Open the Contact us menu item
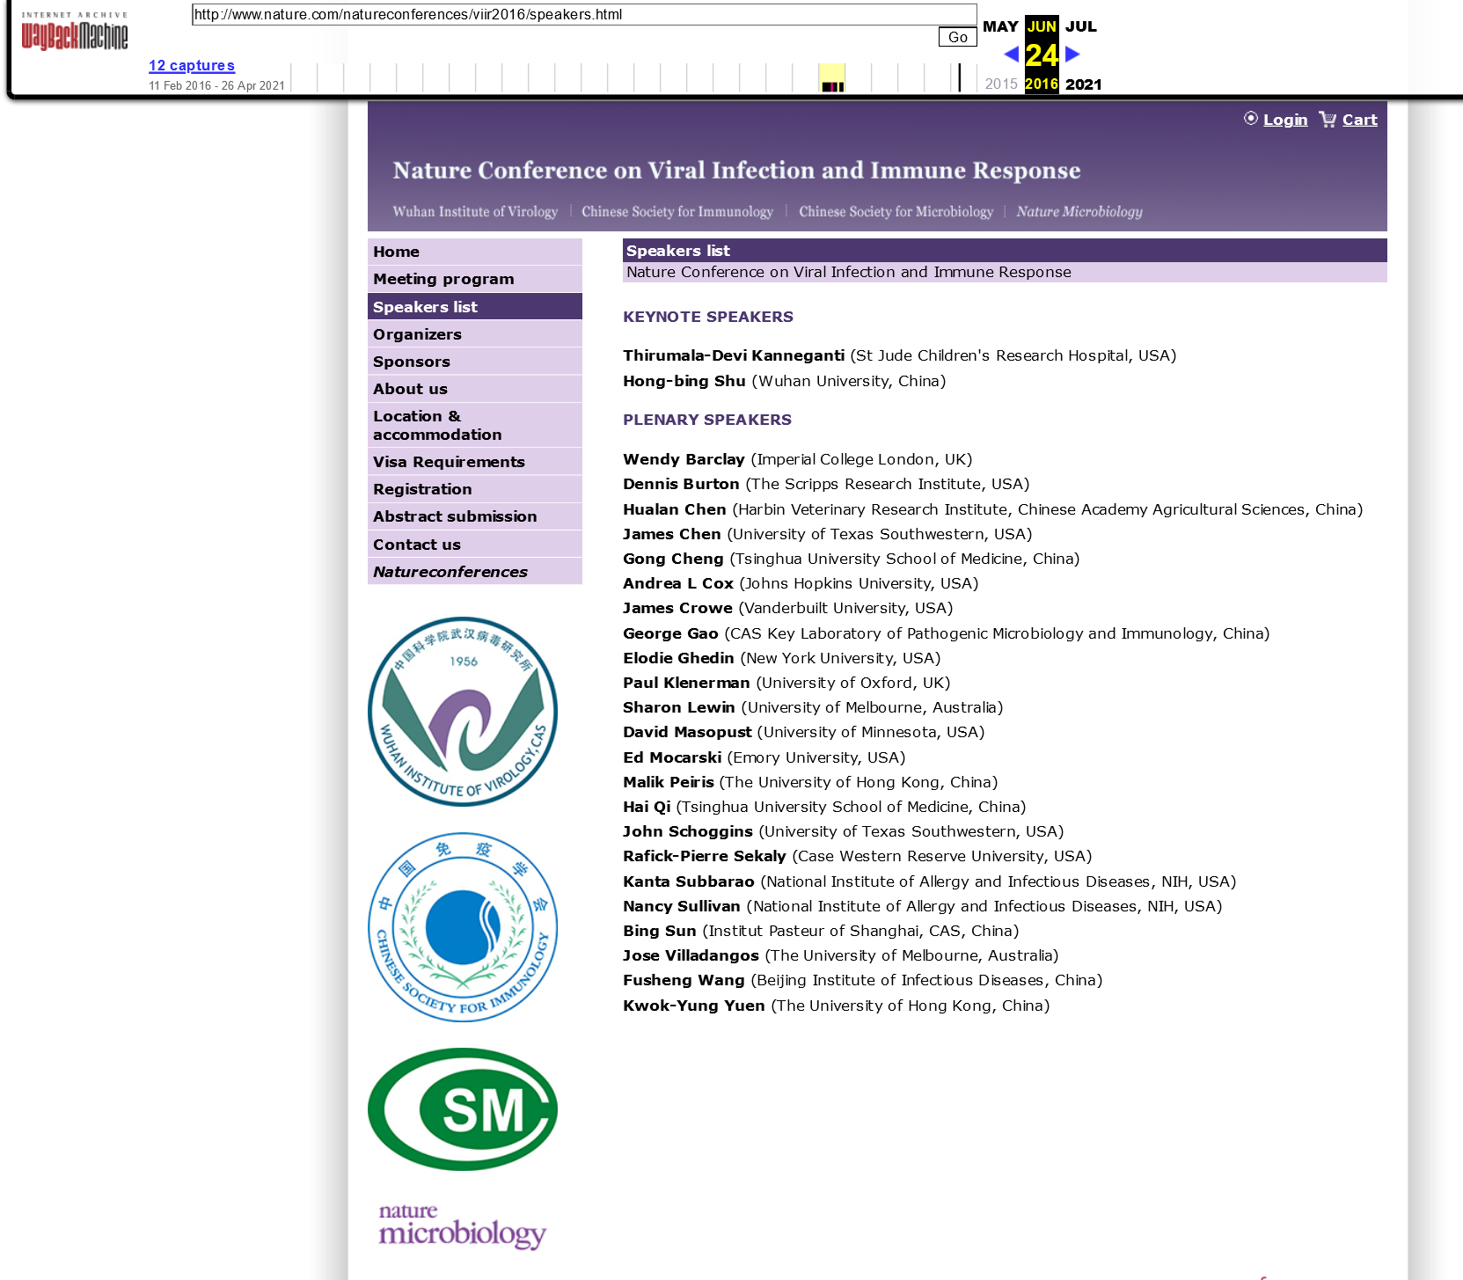The image size is (1463, 1280). [x=475, y=544]
